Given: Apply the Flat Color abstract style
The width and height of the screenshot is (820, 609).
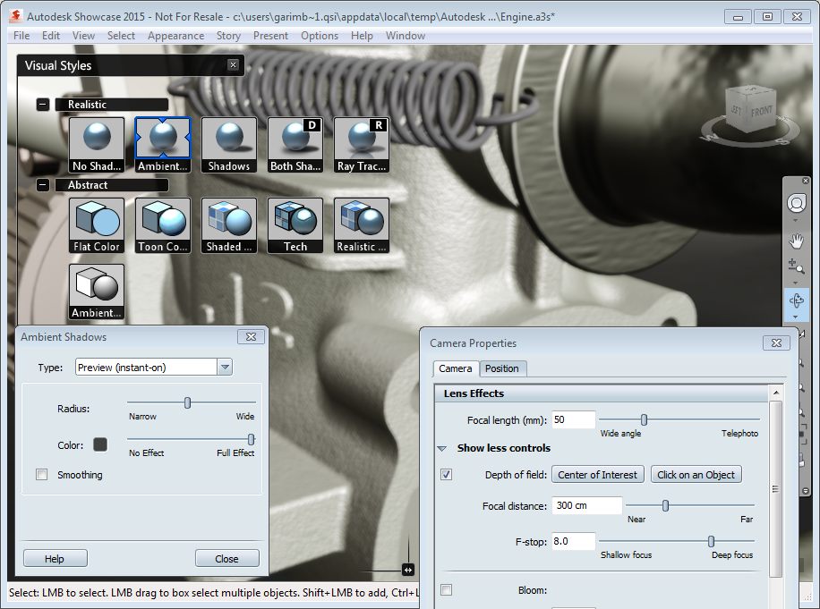Looking at the screenshot, I should (x=97, y=225).
